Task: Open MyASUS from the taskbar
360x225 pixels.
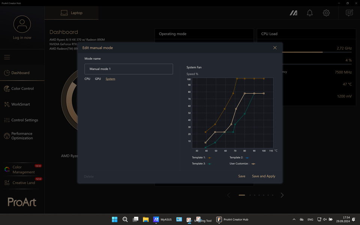Action: (162, 219)
